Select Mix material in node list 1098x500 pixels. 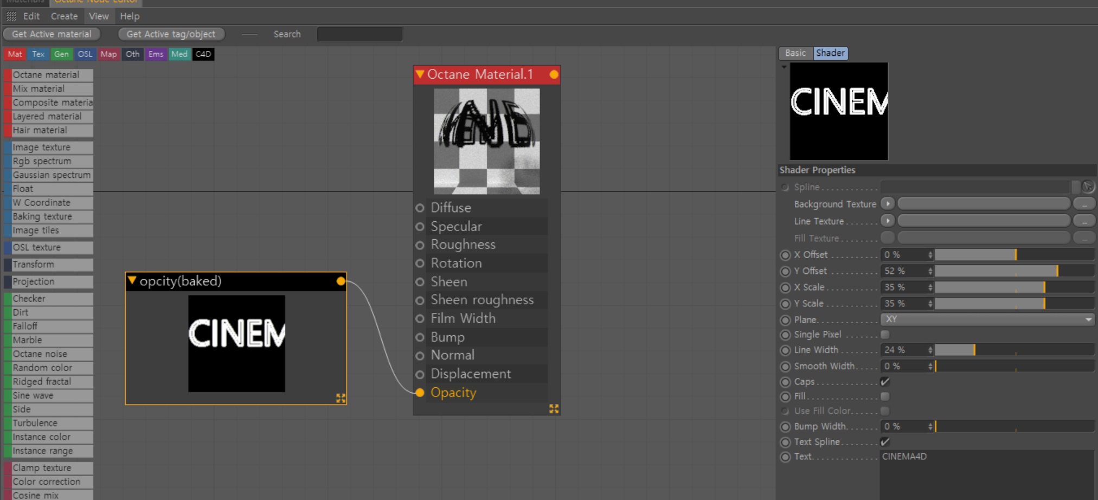tap(49, 89)
